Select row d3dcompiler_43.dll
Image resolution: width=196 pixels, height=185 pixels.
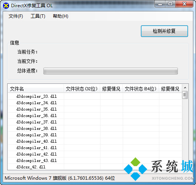pos(95,160)
